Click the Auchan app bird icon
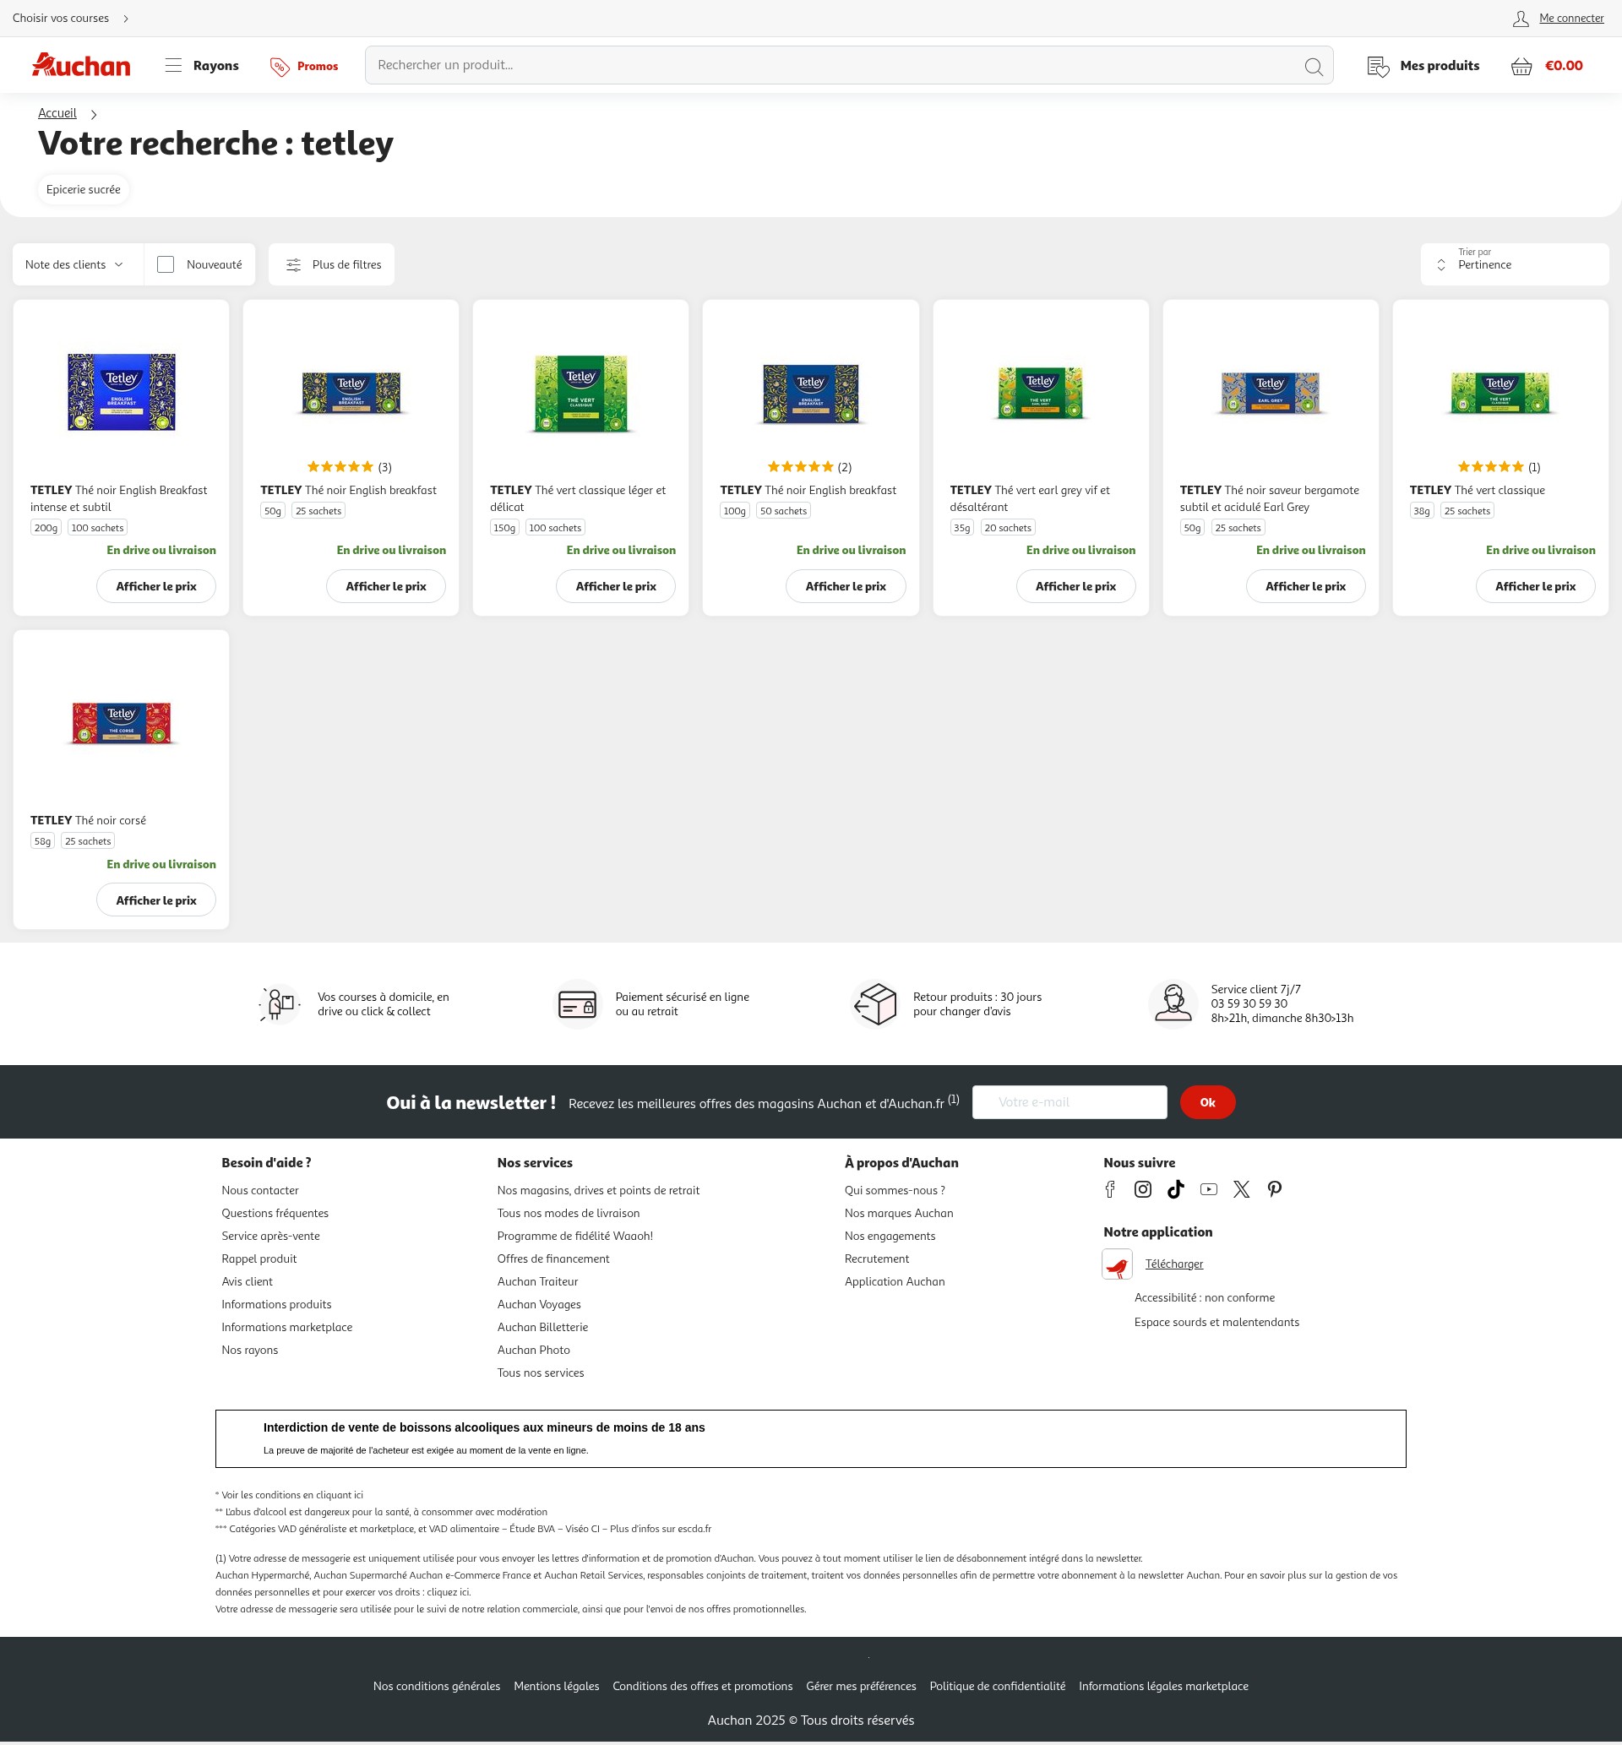 click(x=1118, y=1264)
